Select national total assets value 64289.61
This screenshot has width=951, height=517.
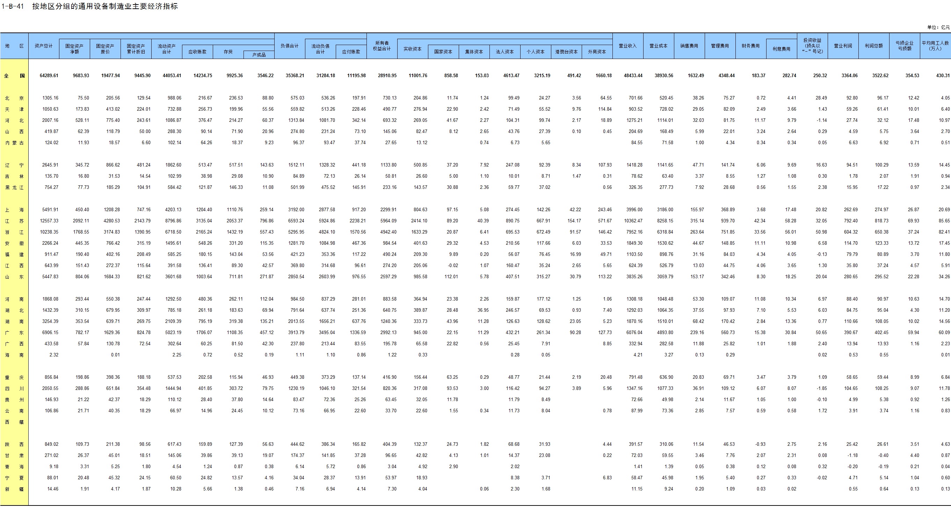[49, 76]
